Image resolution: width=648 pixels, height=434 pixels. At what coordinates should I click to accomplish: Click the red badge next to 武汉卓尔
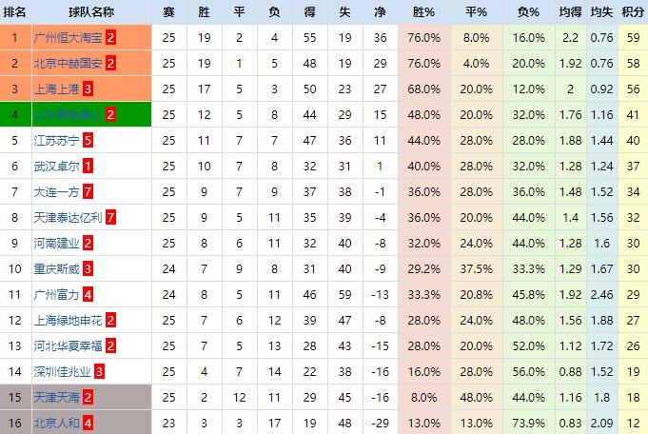(x=88, y=166)
